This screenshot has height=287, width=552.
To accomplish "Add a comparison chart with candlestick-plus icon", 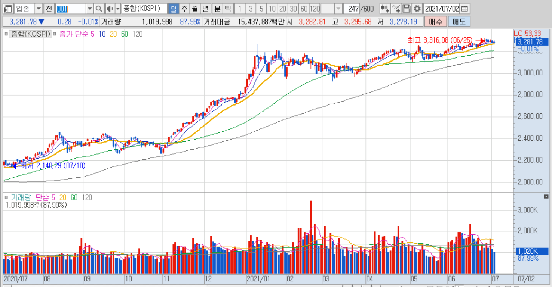I will pos(385,9).
